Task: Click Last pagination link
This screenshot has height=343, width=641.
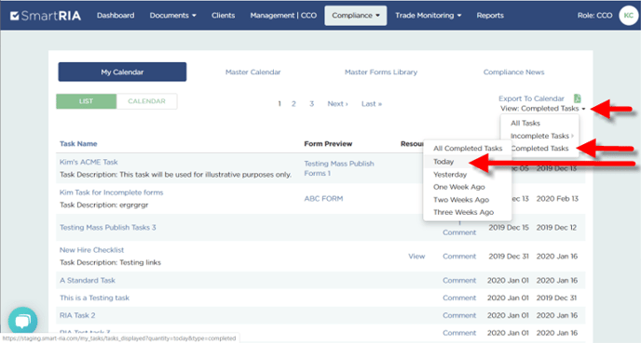Action: tap(372, 103)
